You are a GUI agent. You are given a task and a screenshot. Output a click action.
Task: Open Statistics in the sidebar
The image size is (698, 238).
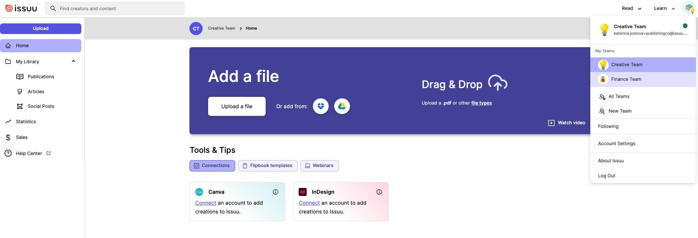click(x=26, y=122)
